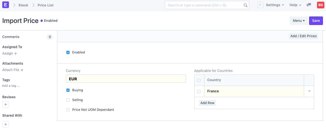326x129 pixels.
Task: Click the ERPNext home logo icon
Action: (x=5, y=5)
